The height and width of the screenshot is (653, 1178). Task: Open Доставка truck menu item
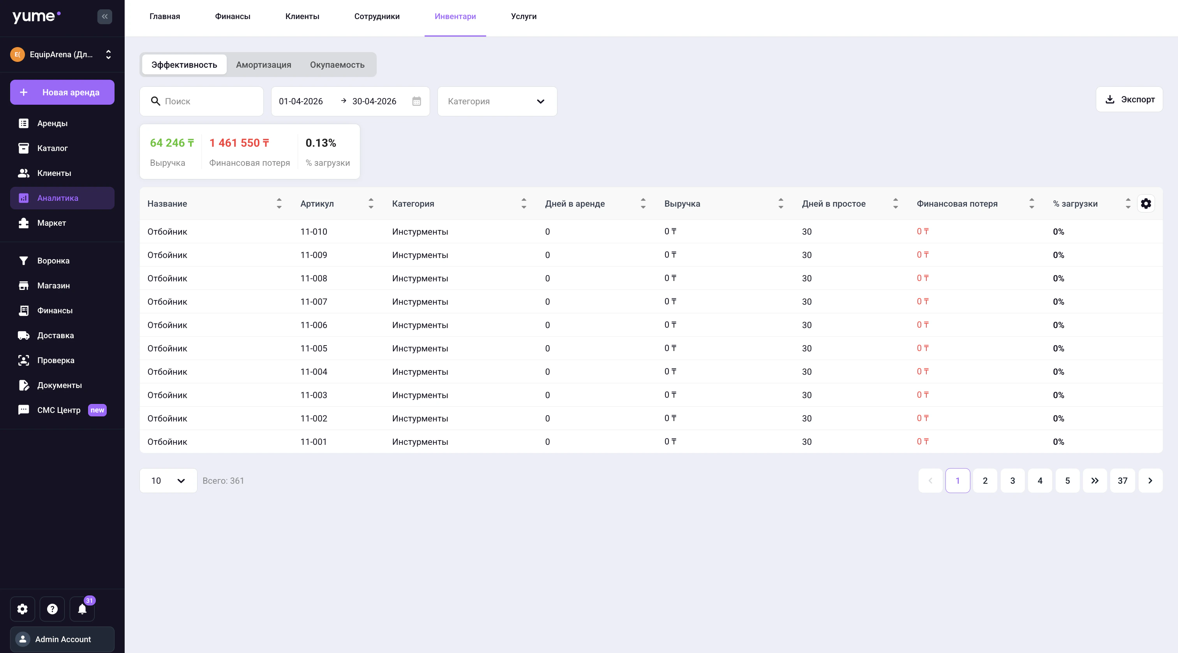[55, 335]
